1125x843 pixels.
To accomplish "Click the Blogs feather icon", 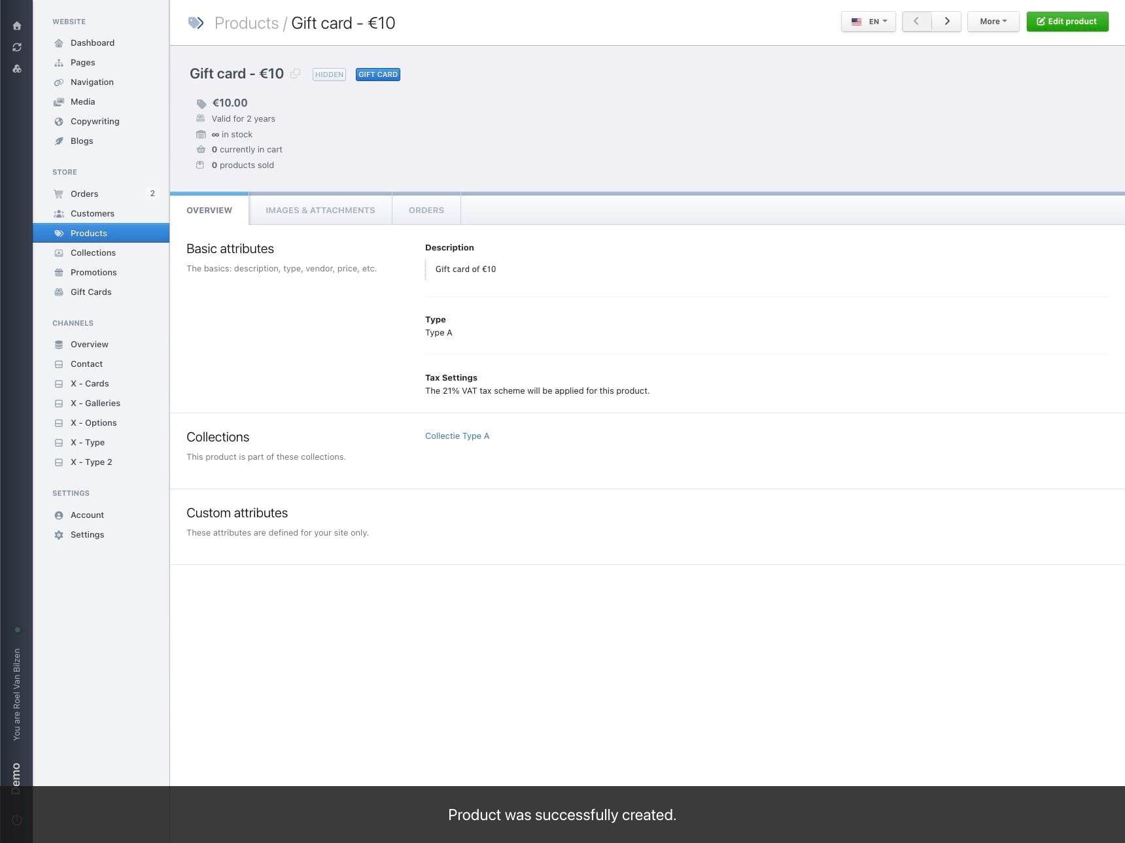I will (59, 141).
